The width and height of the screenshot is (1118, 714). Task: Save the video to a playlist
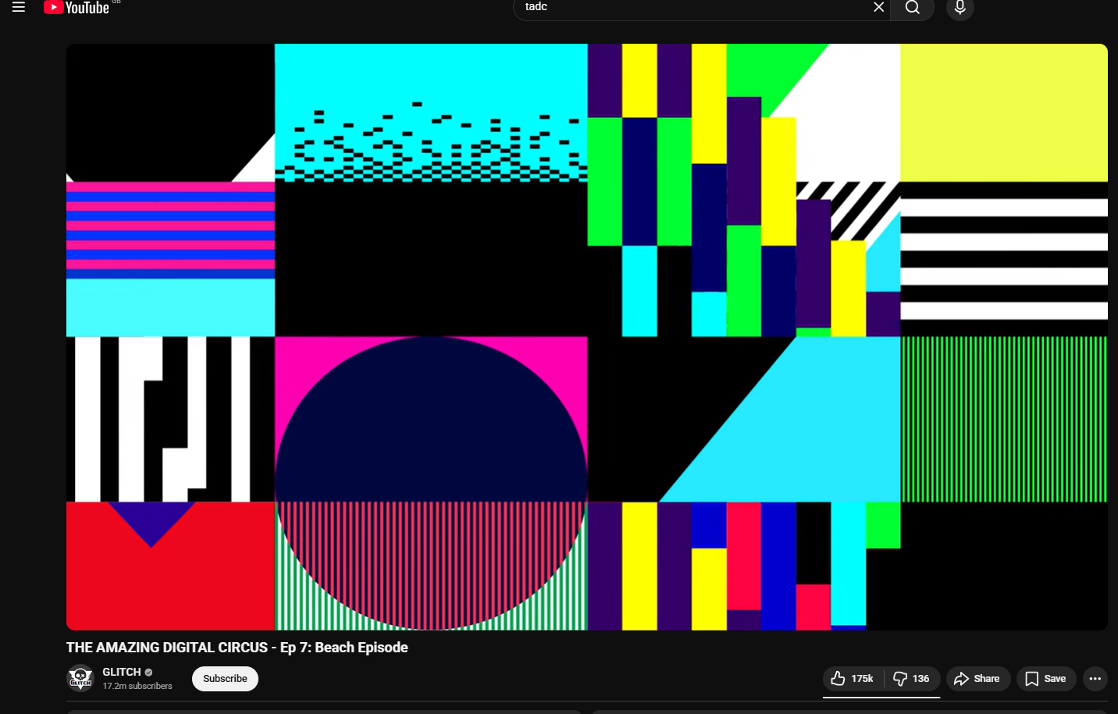pyautogui.click(x=1046, y=679)
